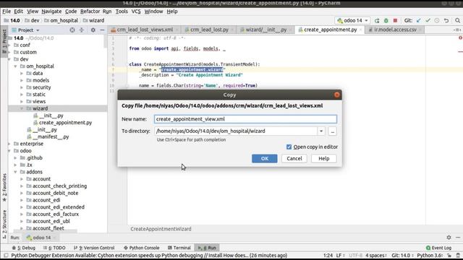
Task: Select create_appointment.py in project tree
Action: coord(65,123)
